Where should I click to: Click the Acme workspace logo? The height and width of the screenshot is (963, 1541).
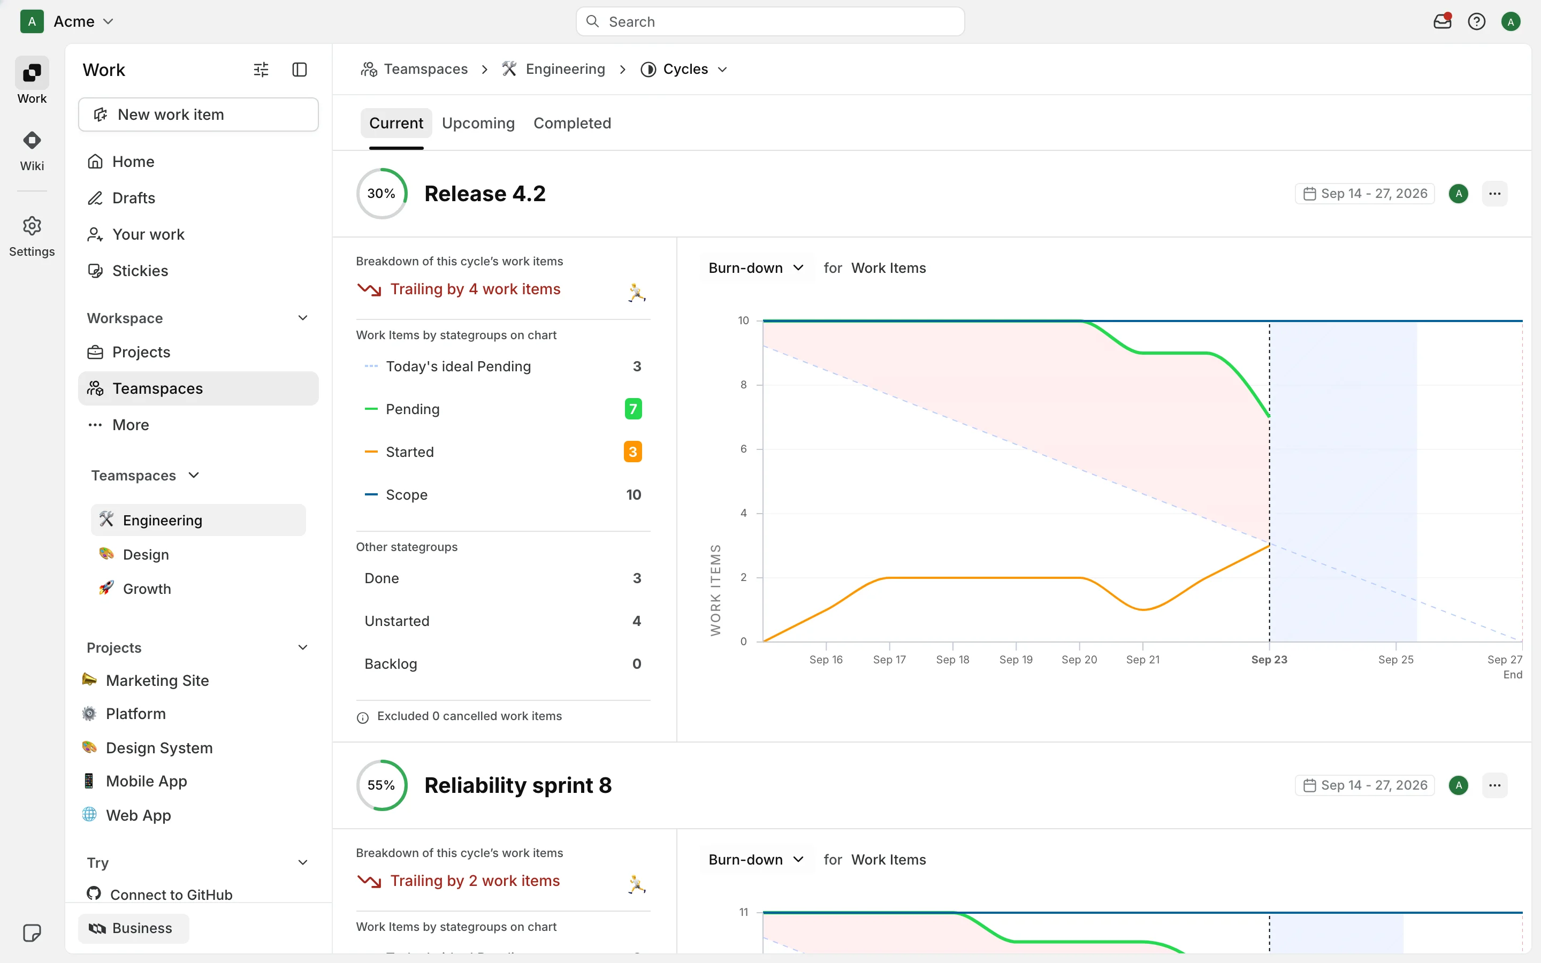(32, 21)
